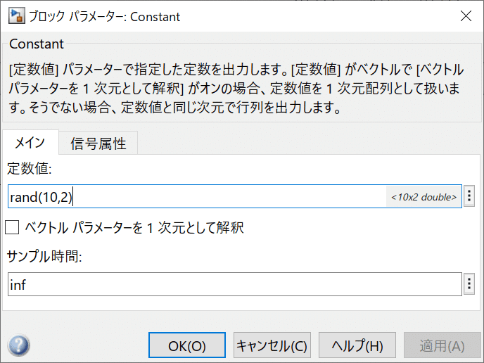Click the Simulink block icon in title bar

(16, 16)
